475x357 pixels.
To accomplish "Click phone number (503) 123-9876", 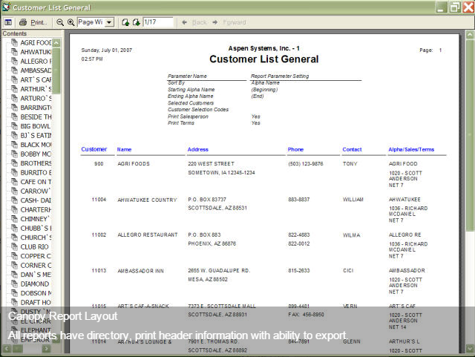I will tap(306, 164).
